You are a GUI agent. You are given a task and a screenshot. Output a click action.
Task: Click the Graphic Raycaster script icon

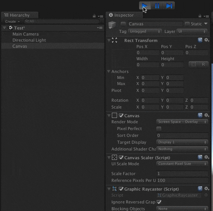tap(114, 189)
